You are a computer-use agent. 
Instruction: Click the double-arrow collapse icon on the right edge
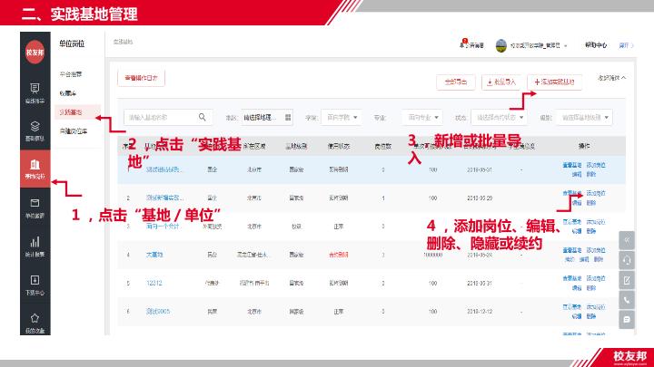(626, 240)
